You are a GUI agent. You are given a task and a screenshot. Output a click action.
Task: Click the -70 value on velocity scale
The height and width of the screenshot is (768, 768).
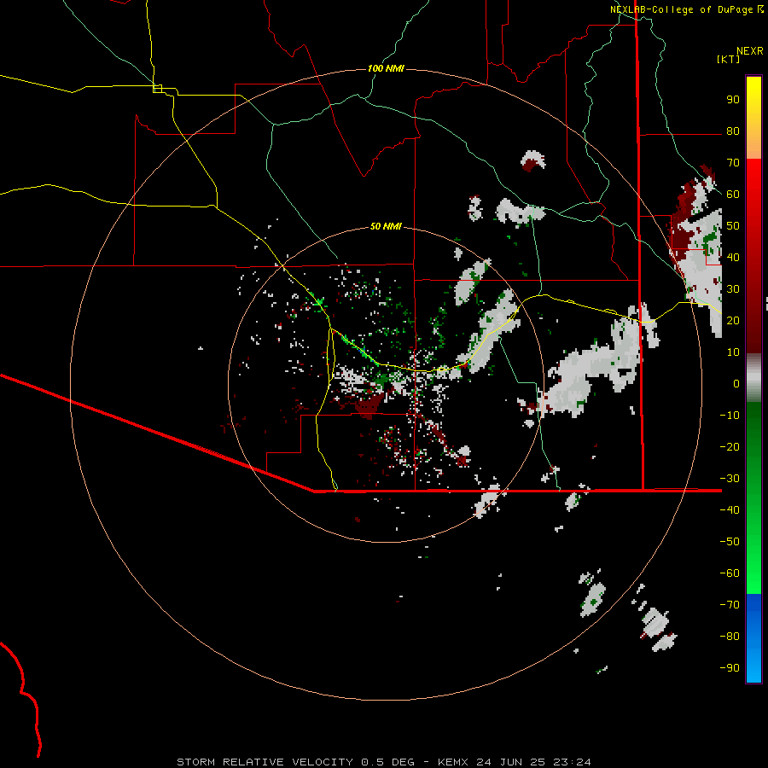(730, 604)
